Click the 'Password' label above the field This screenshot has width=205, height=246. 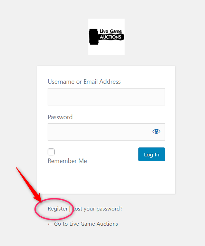click(60, 117)
